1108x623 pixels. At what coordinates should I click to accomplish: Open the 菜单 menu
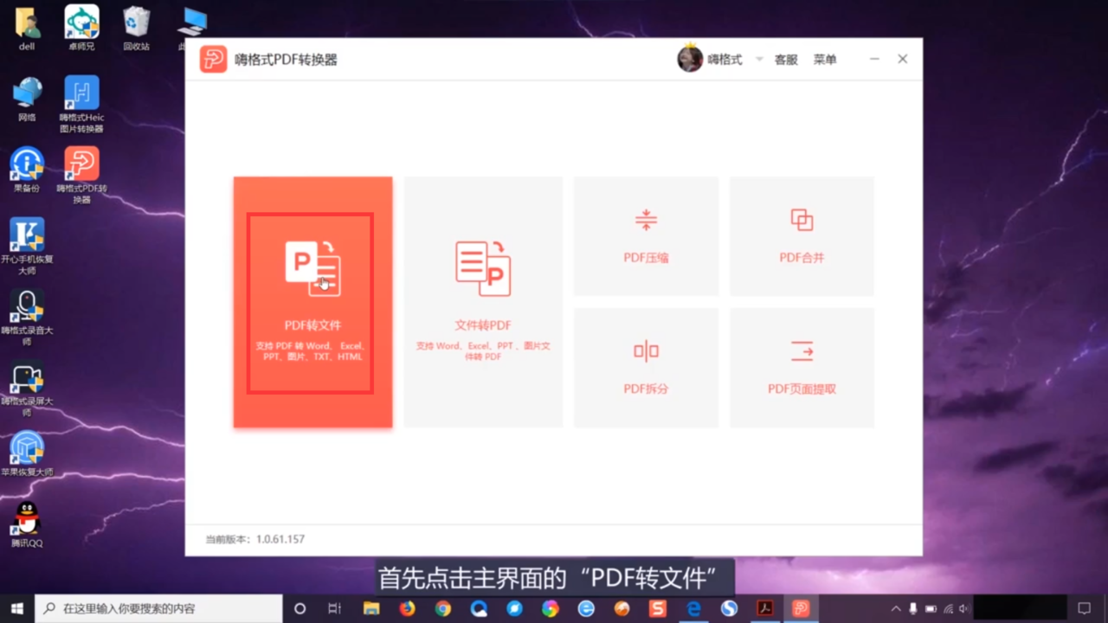(824, 59)
